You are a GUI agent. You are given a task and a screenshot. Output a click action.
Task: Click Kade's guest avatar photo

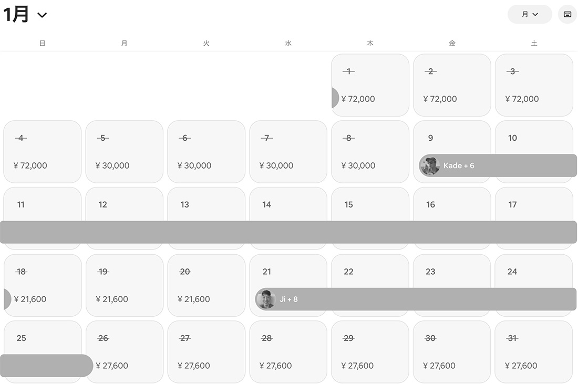coord(429,166)
